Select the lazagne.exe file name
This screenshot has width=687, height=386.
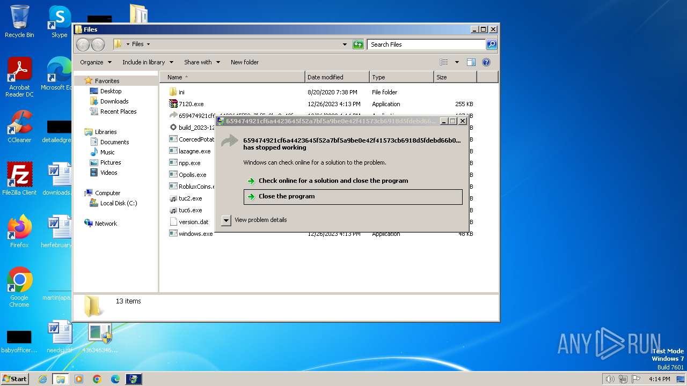click(x=194, y=151)
